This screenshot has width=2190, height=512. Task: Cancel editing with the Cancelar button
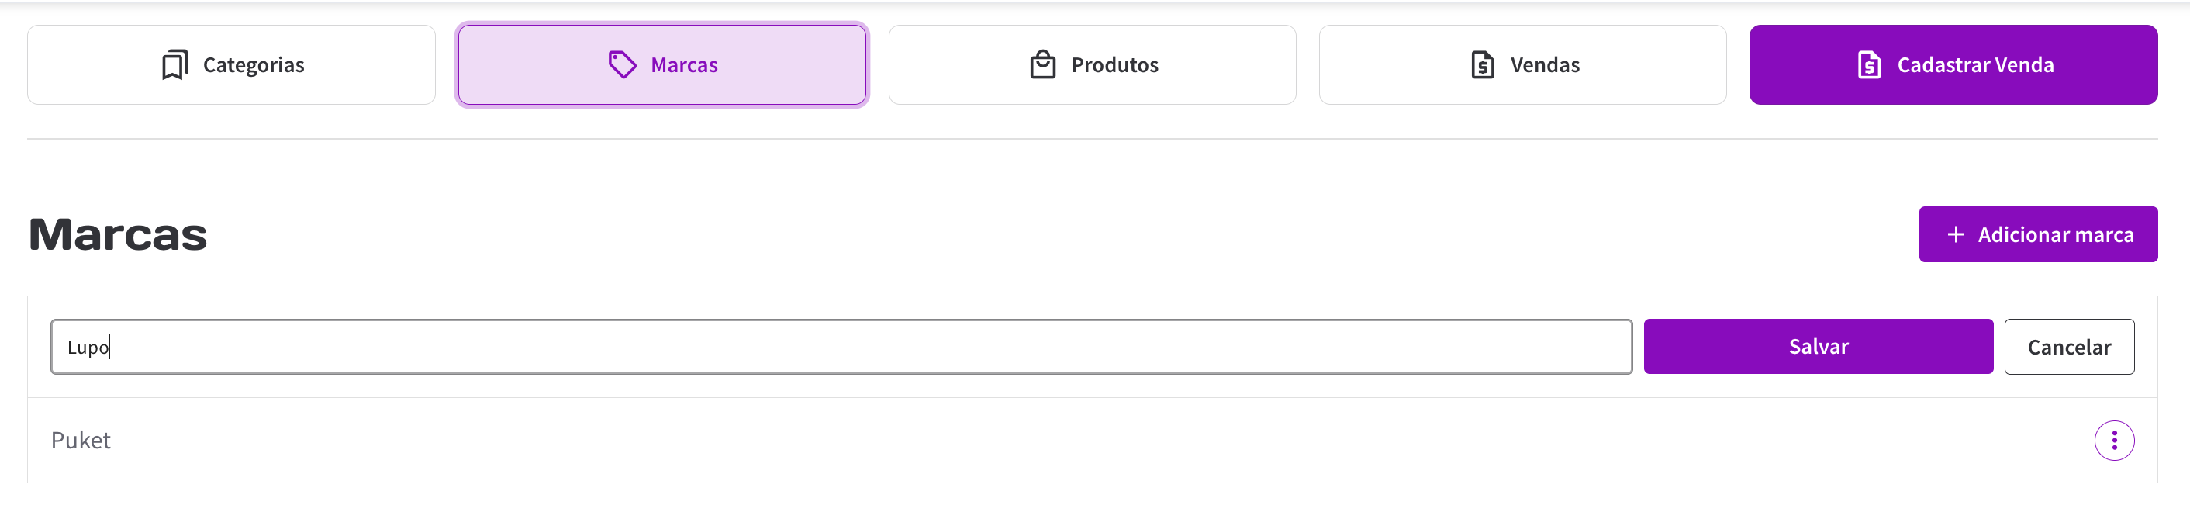pos(2068,347)
